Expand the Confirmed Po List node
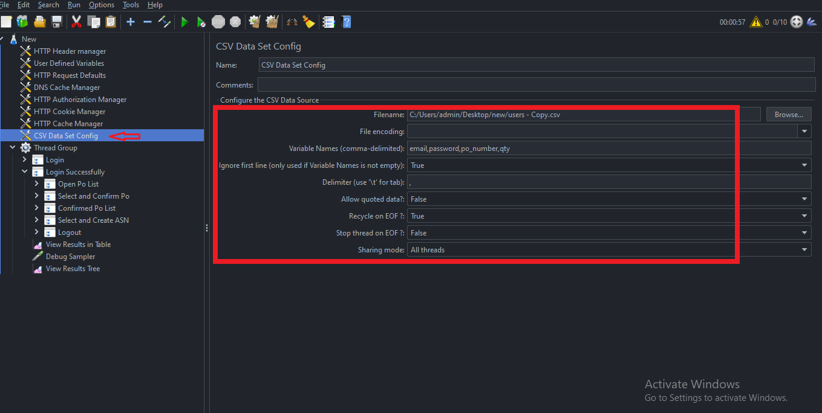Image resolution: width=822 pixels, height=413 pixels. point(37,208)
